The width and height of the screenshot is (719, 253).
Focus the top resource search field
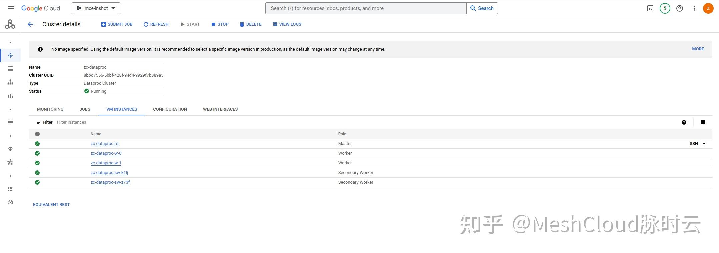point(366,8)
